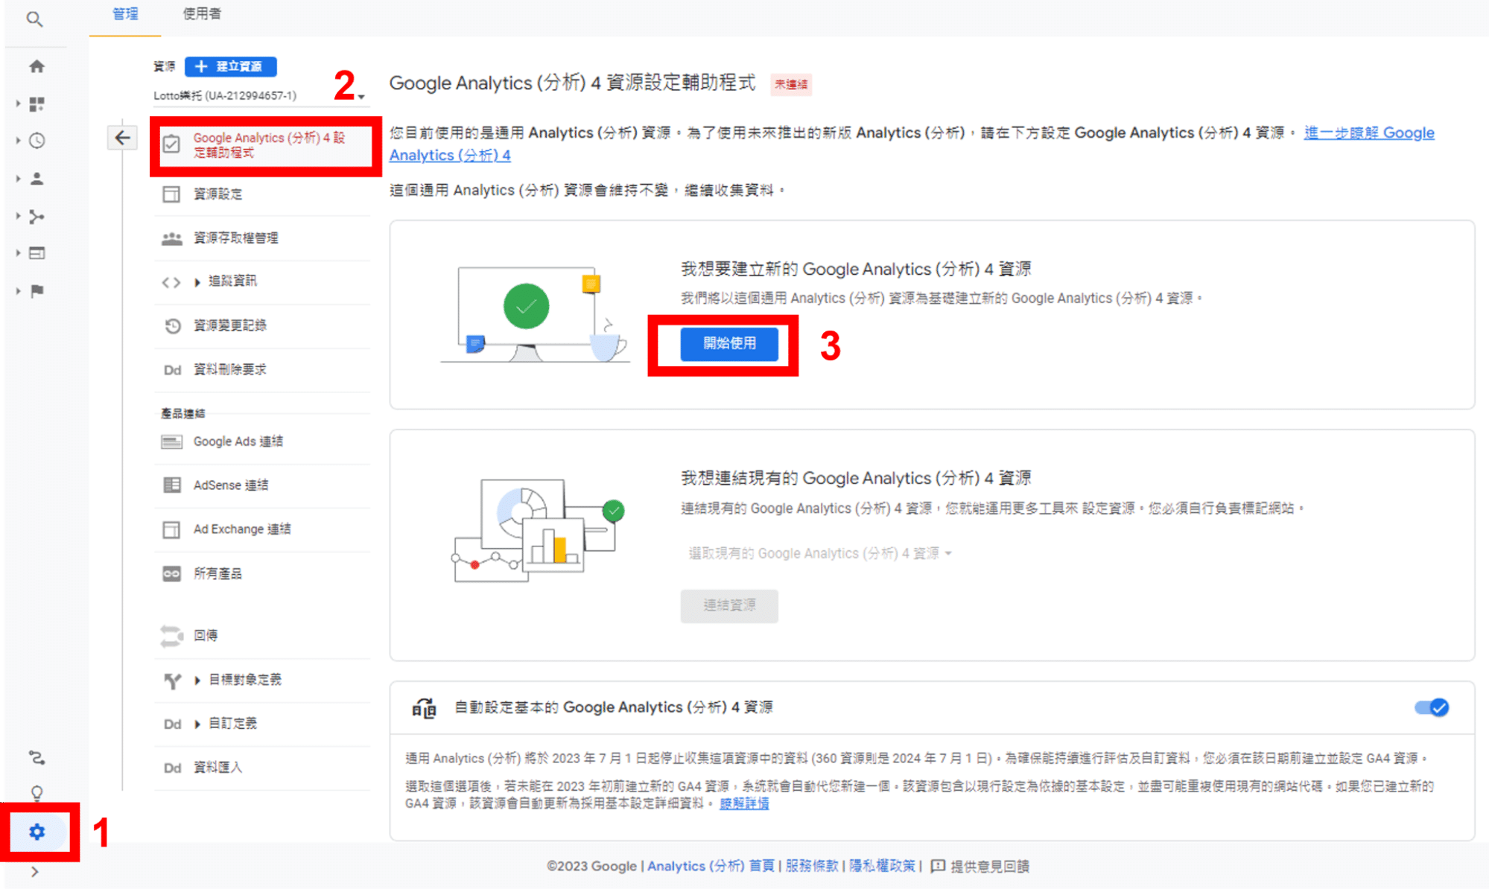Image resolution: width=1489 pixels, height=889 pixels.
Task: Open the 服務條款 footer link
Action: tap(812, 866)
